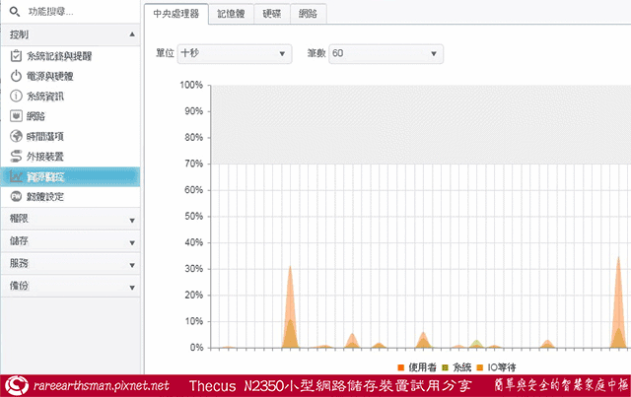Switch to the 硬碟 tab
Viewport: 631px width, 397px height.
pyautogui.click(x=271, y=14)
